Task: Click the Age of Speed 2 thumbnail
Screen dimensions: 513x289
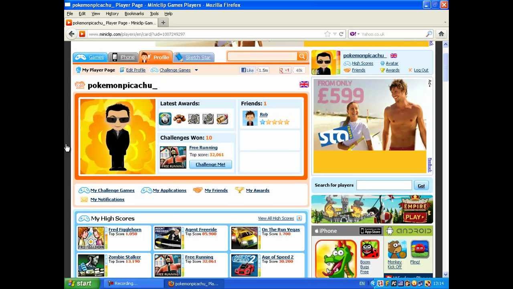Action: [x=244, y=265]
